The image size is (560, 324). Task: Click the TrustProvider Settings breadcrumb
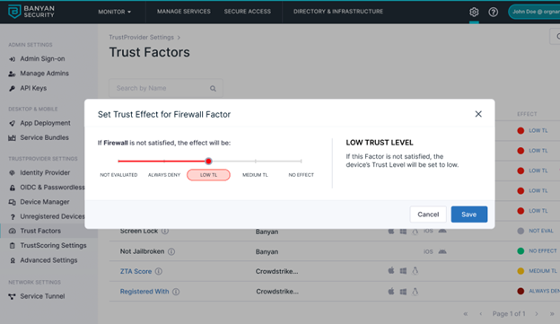(141, 37)
